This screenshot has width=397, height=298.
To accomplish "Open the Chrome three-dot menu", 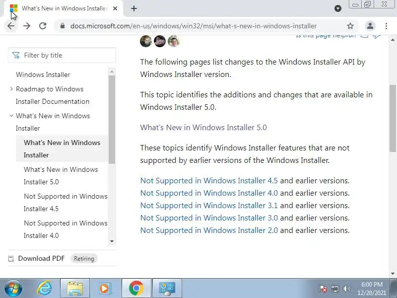I will [386, 26].
